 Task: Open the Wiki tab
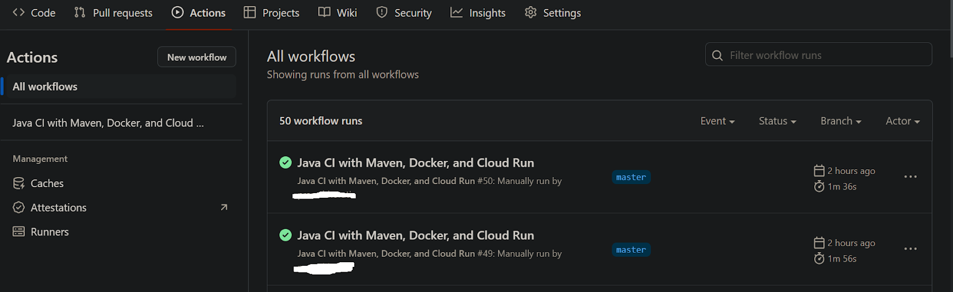(x=338, y=13)
